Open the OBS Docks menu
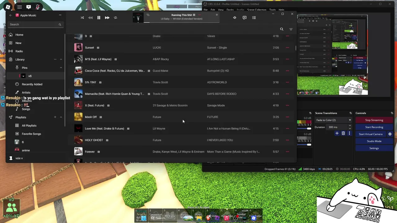Screen dimensions: 397x223 [230, 10]
